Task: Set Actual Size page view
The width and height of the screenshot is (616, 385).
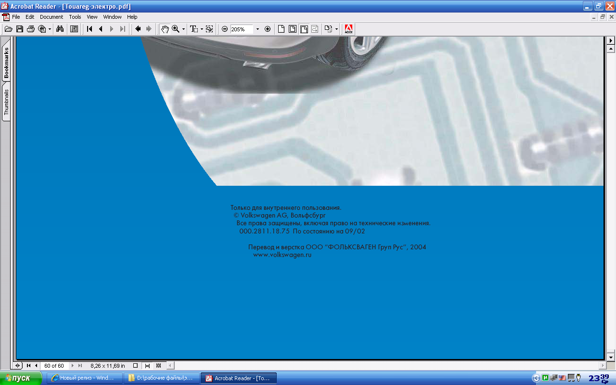Action: click(282, 29)
